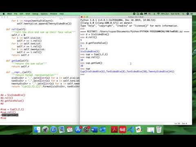The height and width of the screenshot is (147, 196).
Task: Open the Shell menu
Action: (x=28, y=14)
